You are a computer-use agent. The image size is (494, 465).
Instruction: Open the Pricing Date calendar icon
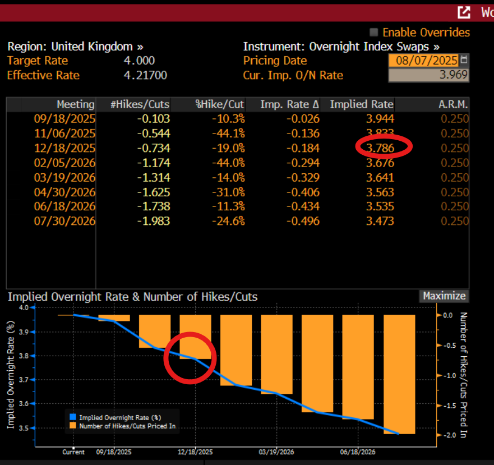coord(464,60)
